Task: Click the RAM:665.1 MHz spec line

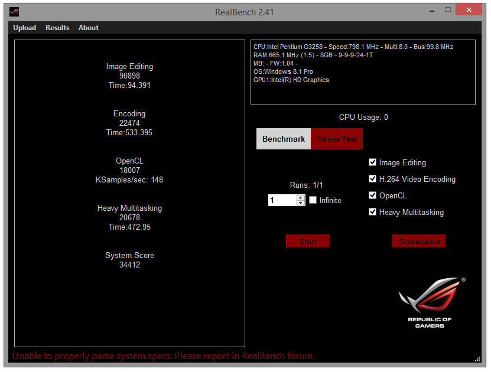Action: pos(313,55)
